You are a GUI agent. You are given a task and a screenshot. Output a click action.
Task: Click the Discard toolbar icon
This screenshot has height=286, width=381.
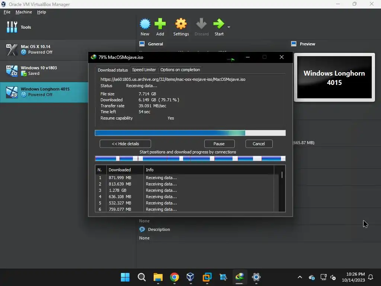[201, 24]
